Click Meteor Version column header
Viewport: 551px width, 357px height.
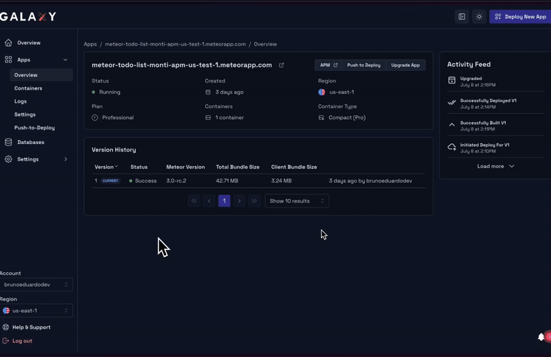[x=185, y=167]
